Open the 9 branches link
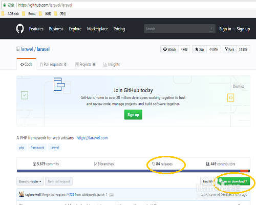Viewport: 256px width, 205px height. pyautogui.click(x=104, y=164)
